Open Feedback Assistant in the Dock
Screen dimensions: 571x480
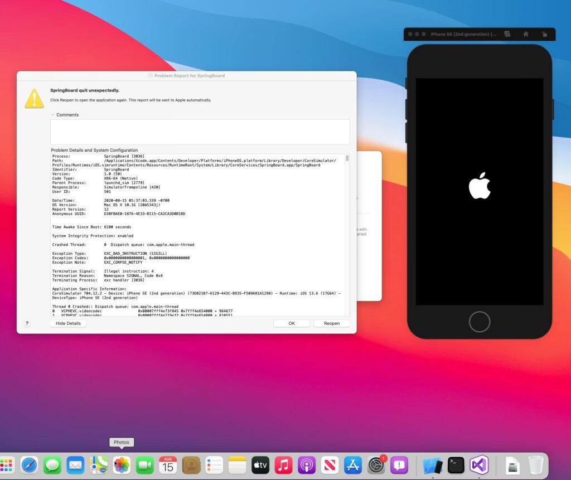(x=399, y=465)
